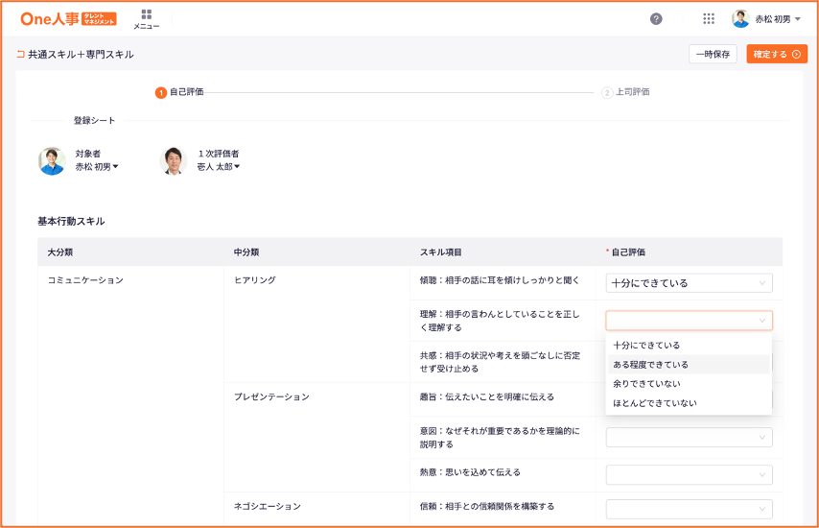The height and width of the screenshot is (528, 819).
Task: Select the 上司評価 step
Action: click(625, 92)
